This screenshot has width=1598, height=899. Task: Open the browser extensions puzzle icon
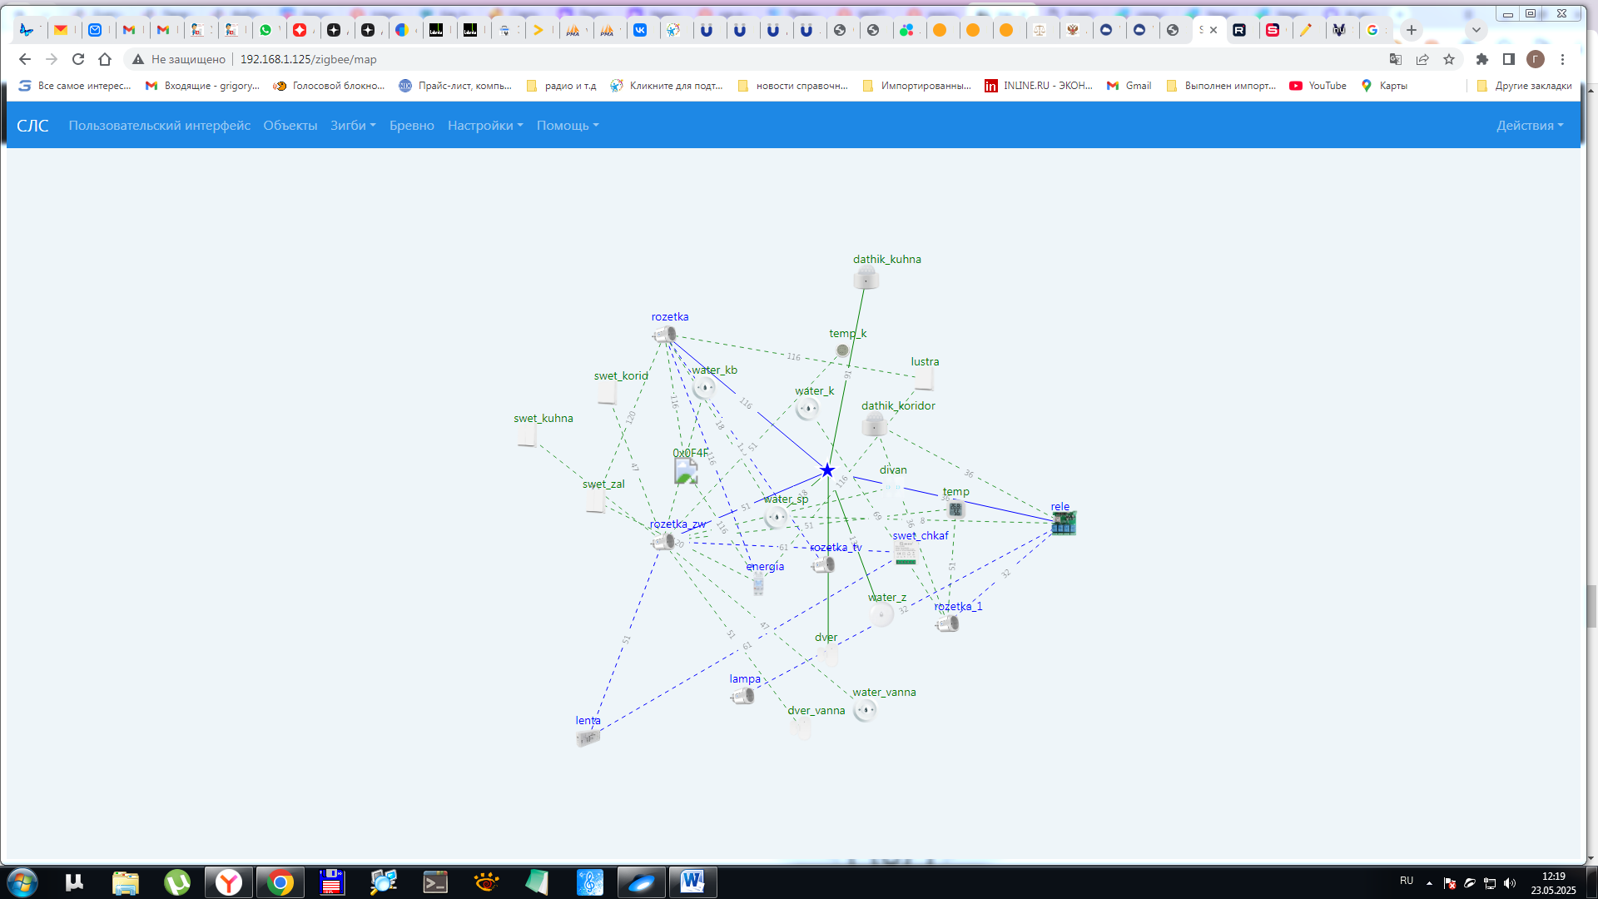point(1481,59)
